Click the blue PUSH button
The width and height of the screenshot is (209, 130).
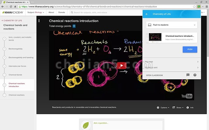click(190, 49)
